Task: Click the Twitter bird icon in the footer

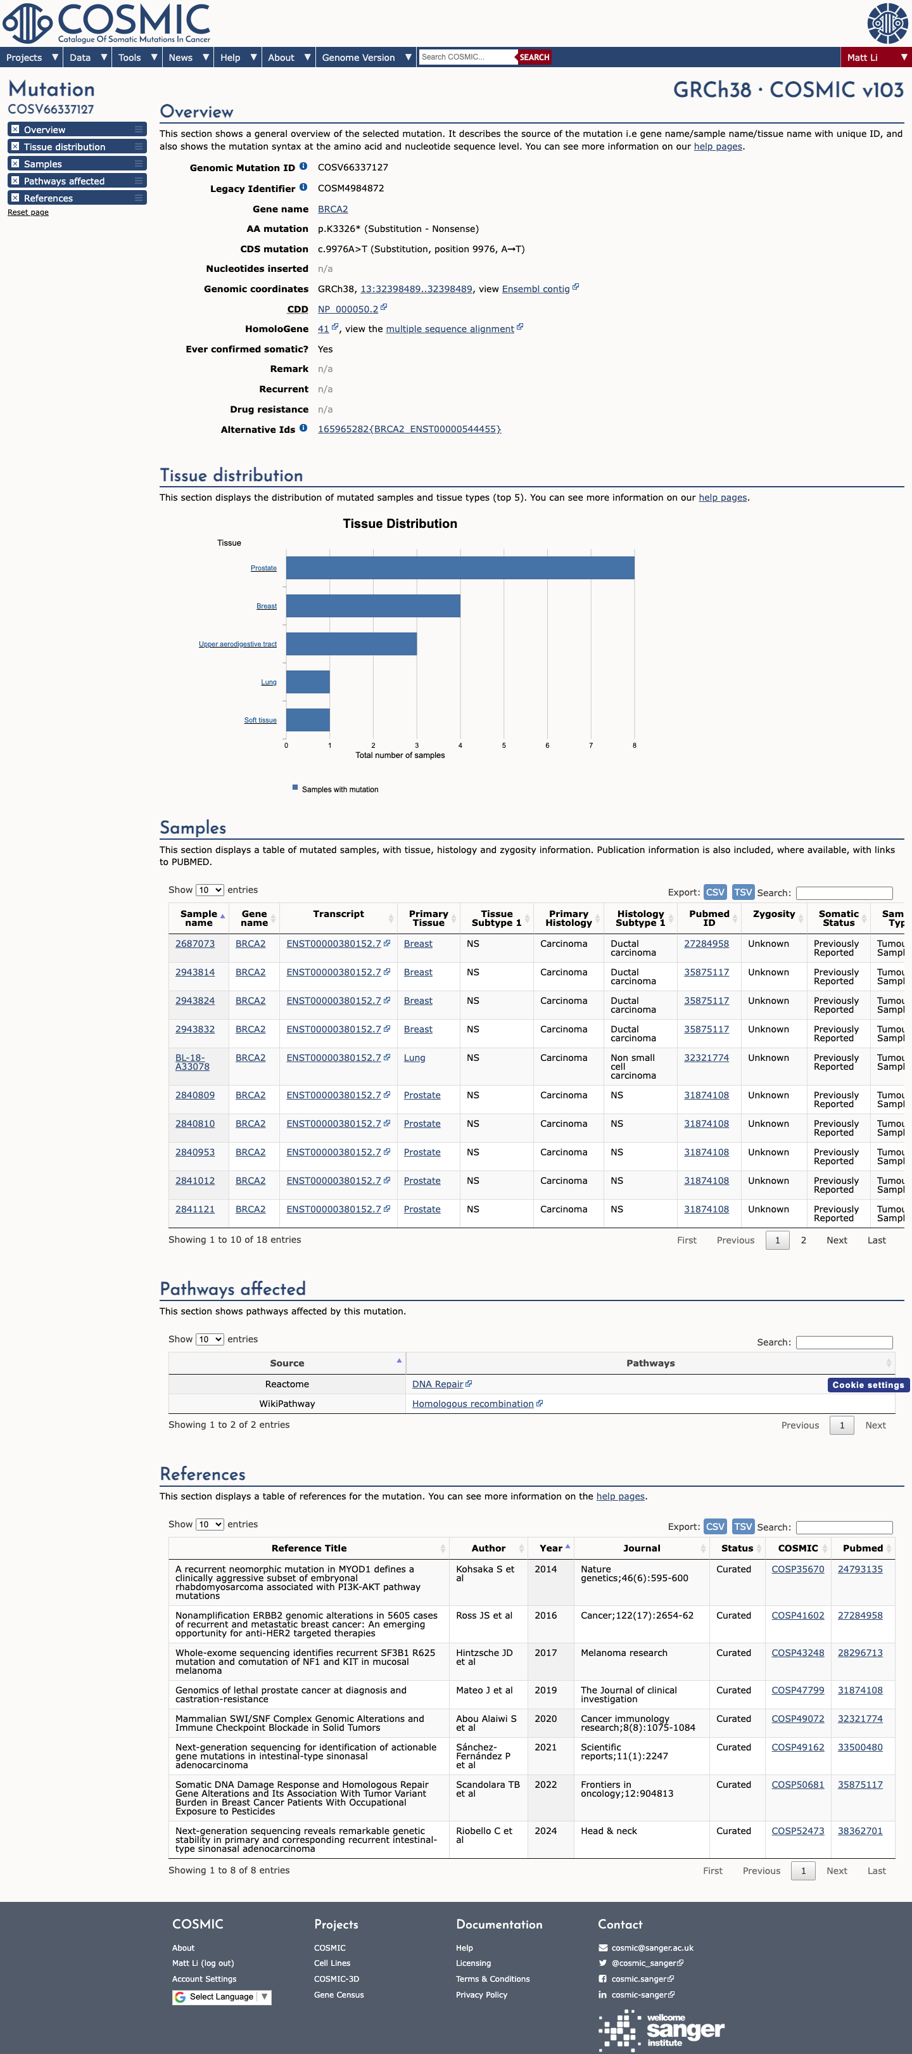Action: [x=603, y=1962]
